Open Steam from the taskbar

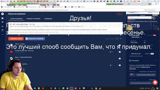pos(100,88)
